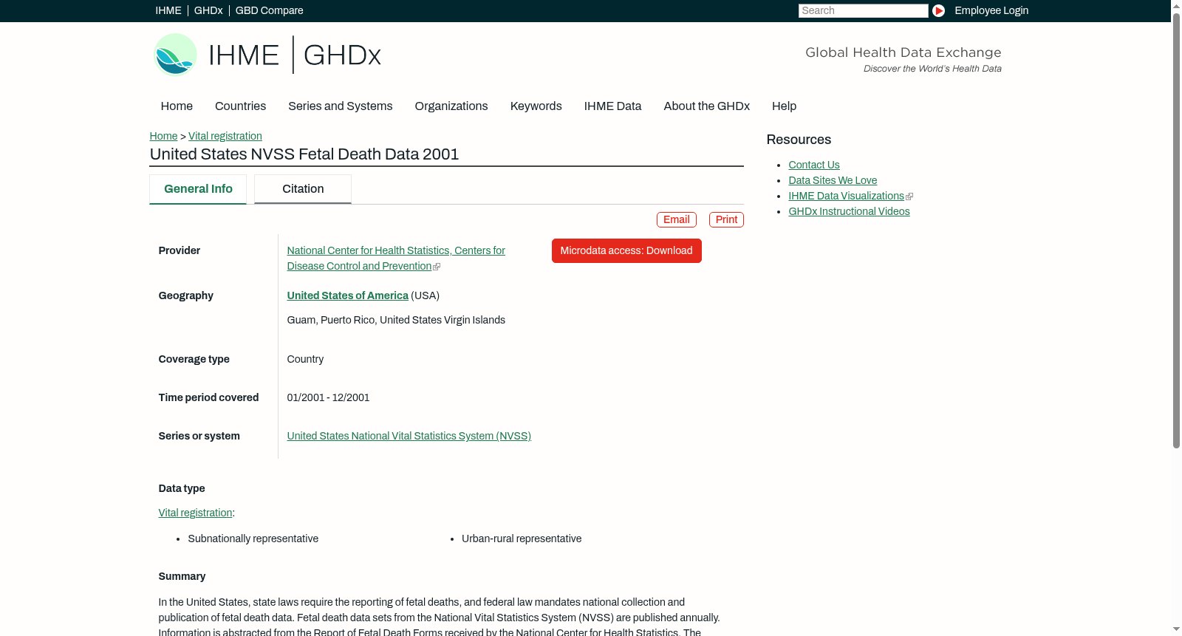Open the National Center for Health Statistics provider link
Screen dimensions: 1182x636
(x=396, y=259)
